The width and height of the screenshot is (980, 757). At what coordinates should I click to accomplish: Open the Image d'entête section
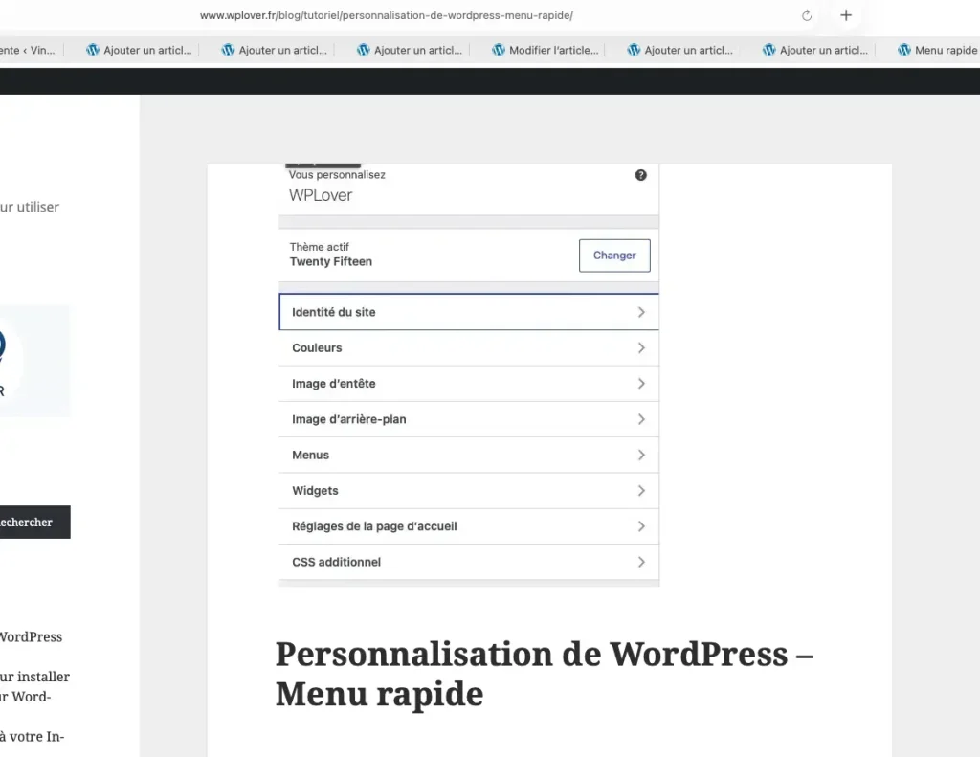coord(469,383)
